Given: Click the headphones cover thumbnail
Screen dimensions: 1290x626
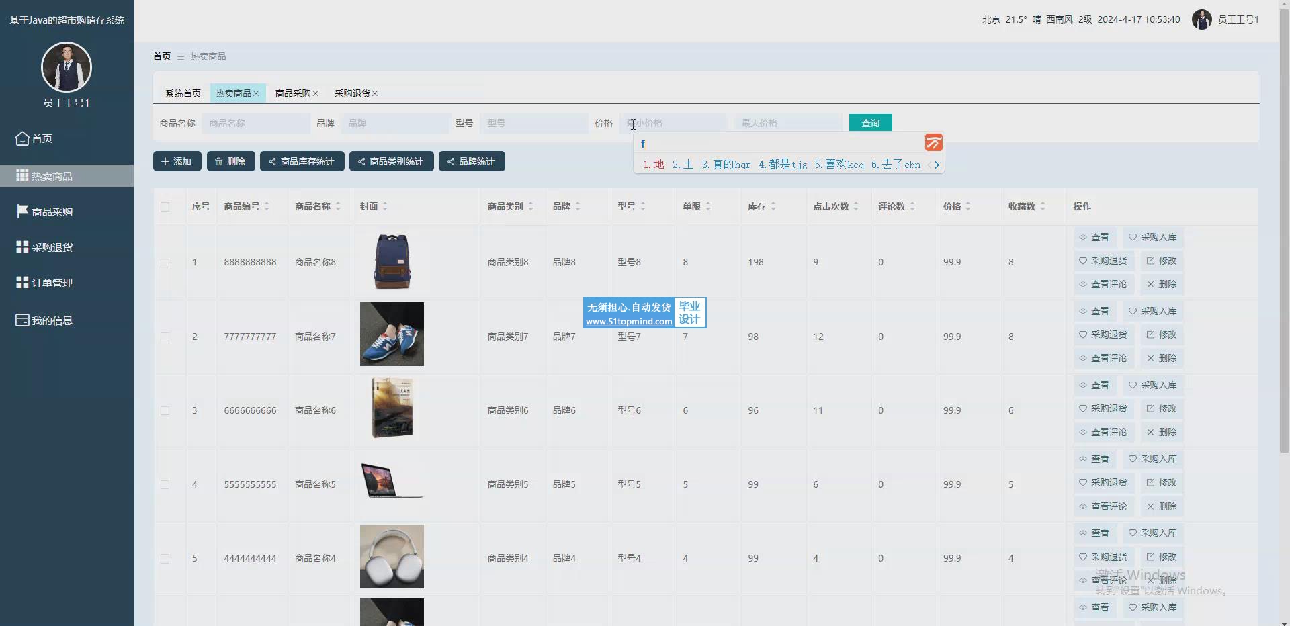Looking at the screenshot, I should pyautogui.click(x=392, y=556).
